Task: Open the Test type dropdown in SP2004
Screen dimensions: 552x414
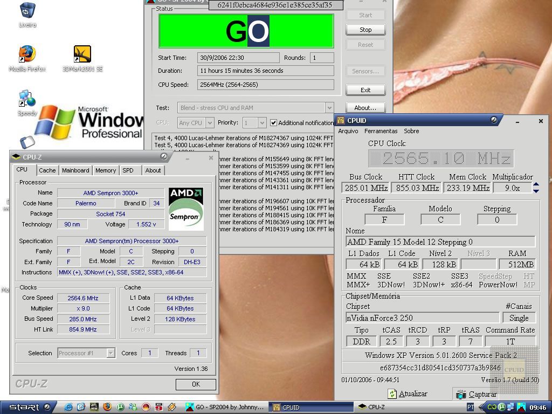Action: 329,108
